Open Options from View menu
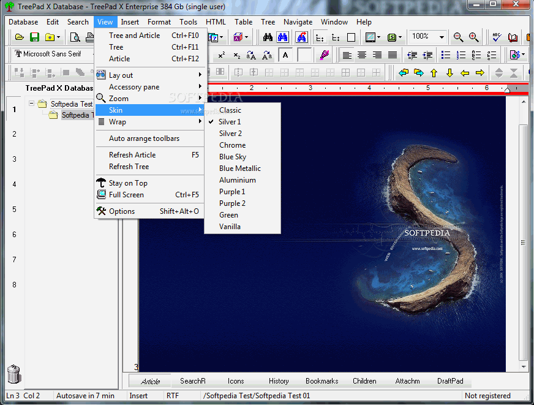Viewport: 534px width, 405px height. point(149,211)
